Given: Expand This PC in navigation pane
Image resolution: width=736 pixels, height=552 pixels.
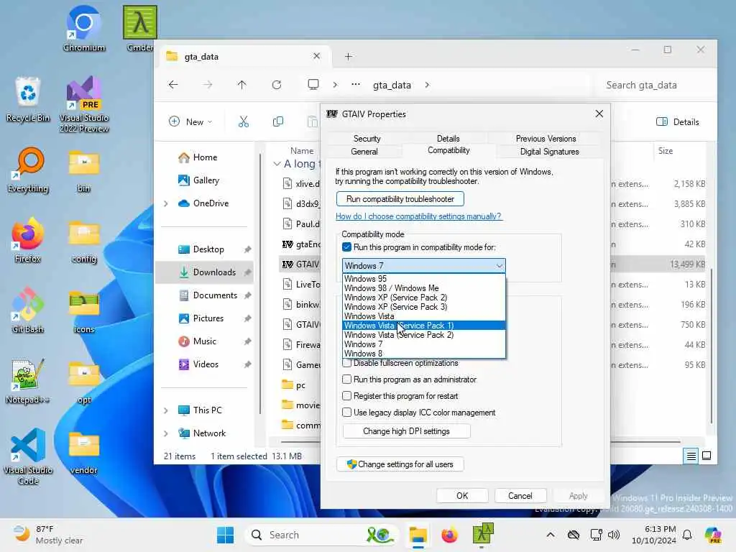Looking at the screenshot, I should click(166, 410).
